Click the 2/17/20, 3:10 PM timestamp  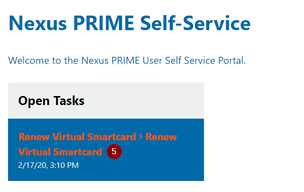click(48, 165)
